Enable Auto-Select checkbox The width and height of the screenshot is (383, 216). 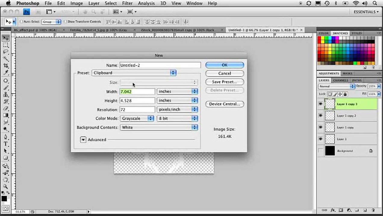coord(21,22)
